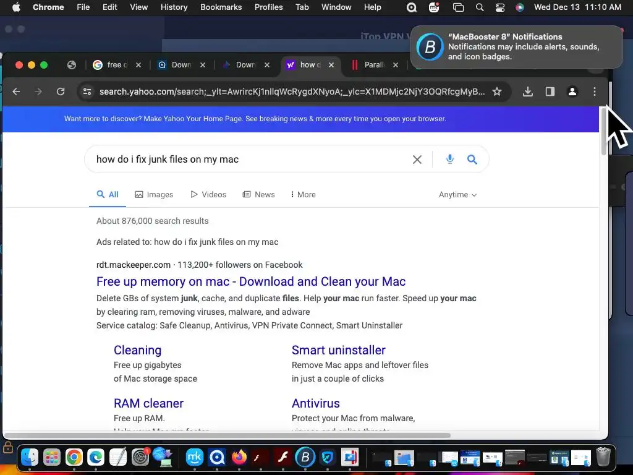Open the Profiles menu
This screenshot has height=475, width=633.
[268, 7]
